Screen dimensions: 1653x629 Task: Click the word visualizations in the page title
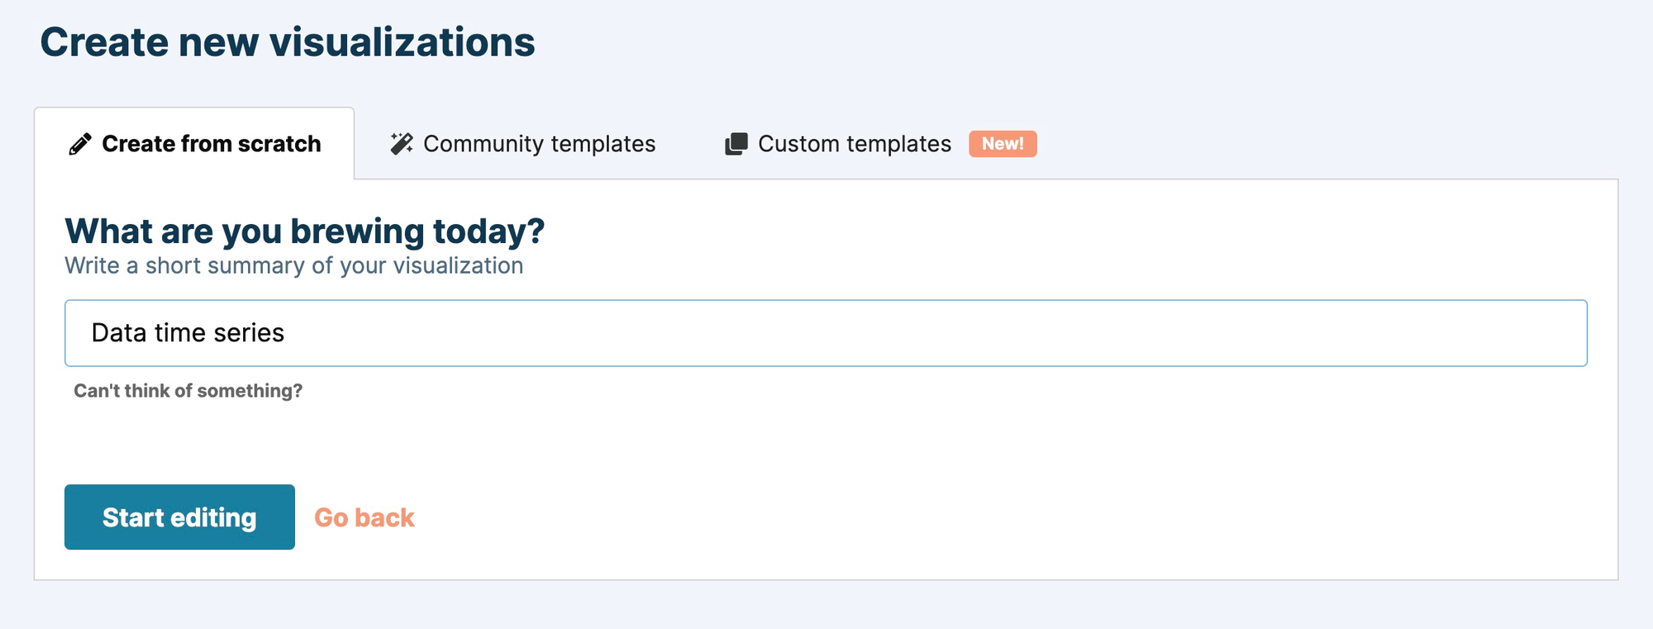point(403,42)
